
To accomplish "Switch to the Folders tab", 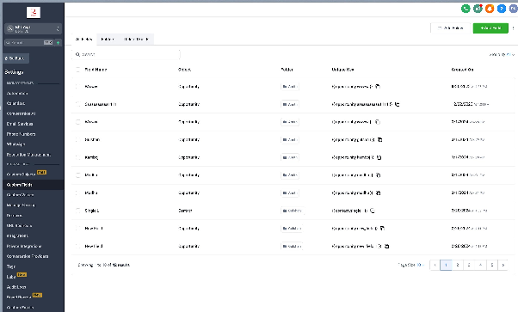I will point(108,39).
